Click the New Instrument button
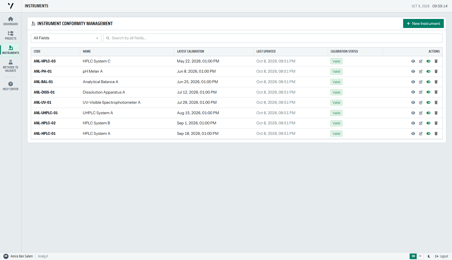The image size is (452, 260). pos(423,23)
